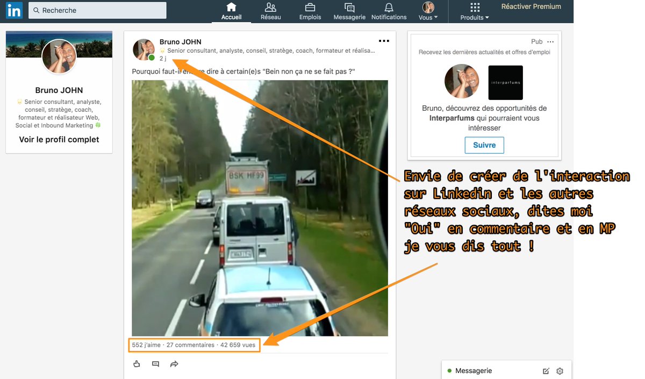Click the 42 659 vues count
This screenshot has height=379, width=645.
tap(238, 345)
